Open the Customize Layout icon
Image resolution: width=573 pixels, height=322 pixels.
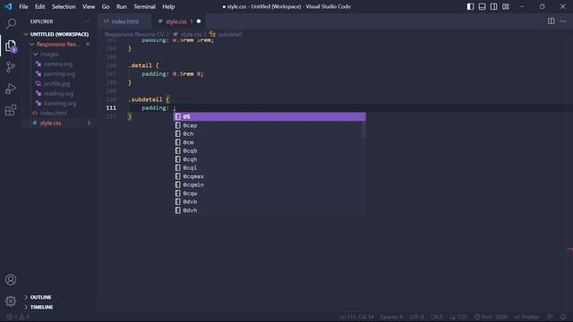point(505,6)
